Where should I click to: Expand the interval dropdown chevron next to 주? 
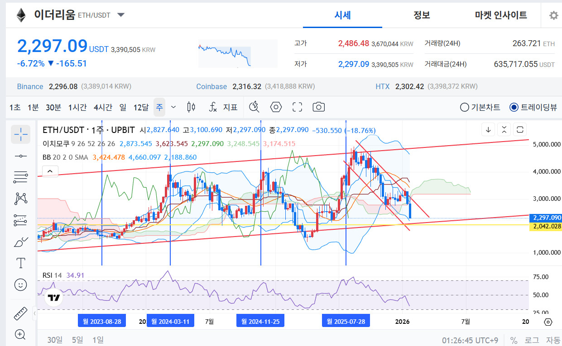click(x=173, y=107)
